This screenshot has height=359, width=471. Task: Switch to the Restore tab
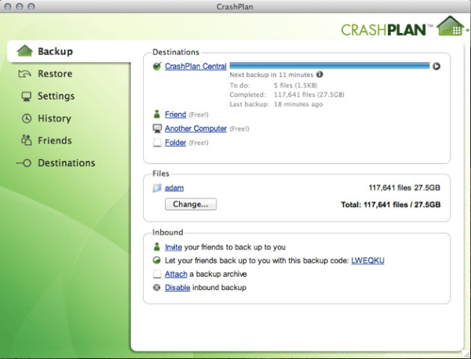point(55,74)
